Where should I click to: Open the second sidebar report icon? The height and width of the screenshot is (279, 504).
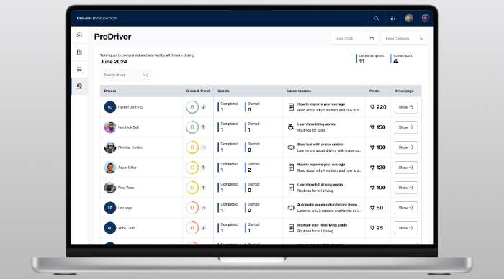(x=79, y=52)
